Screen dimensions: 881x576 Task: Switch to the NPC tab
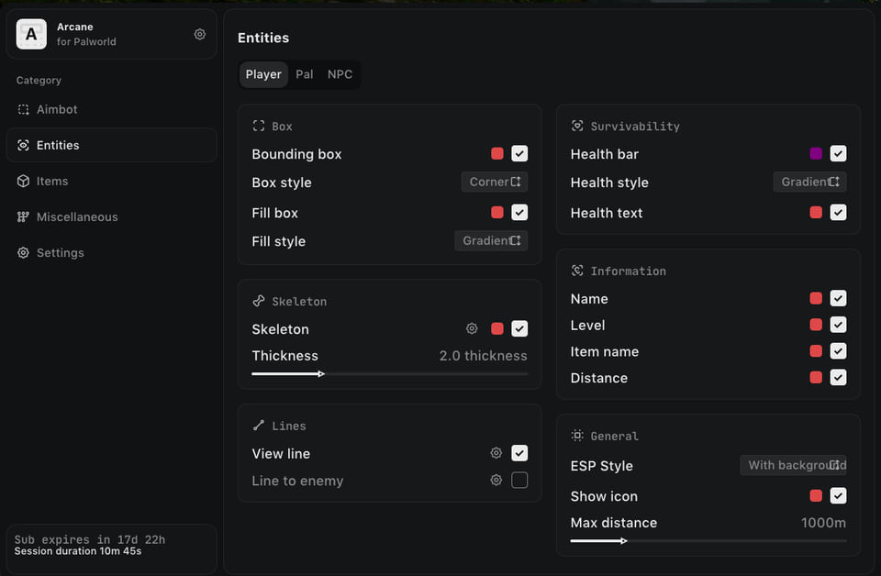point(340,74)
